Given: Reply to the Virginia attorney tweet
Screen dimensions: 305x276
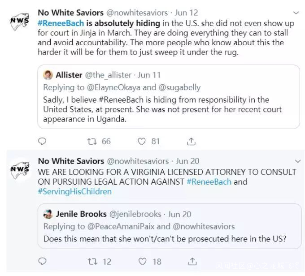Looking at the screenshot, I should pyautogui.click(x=43, y=261).
